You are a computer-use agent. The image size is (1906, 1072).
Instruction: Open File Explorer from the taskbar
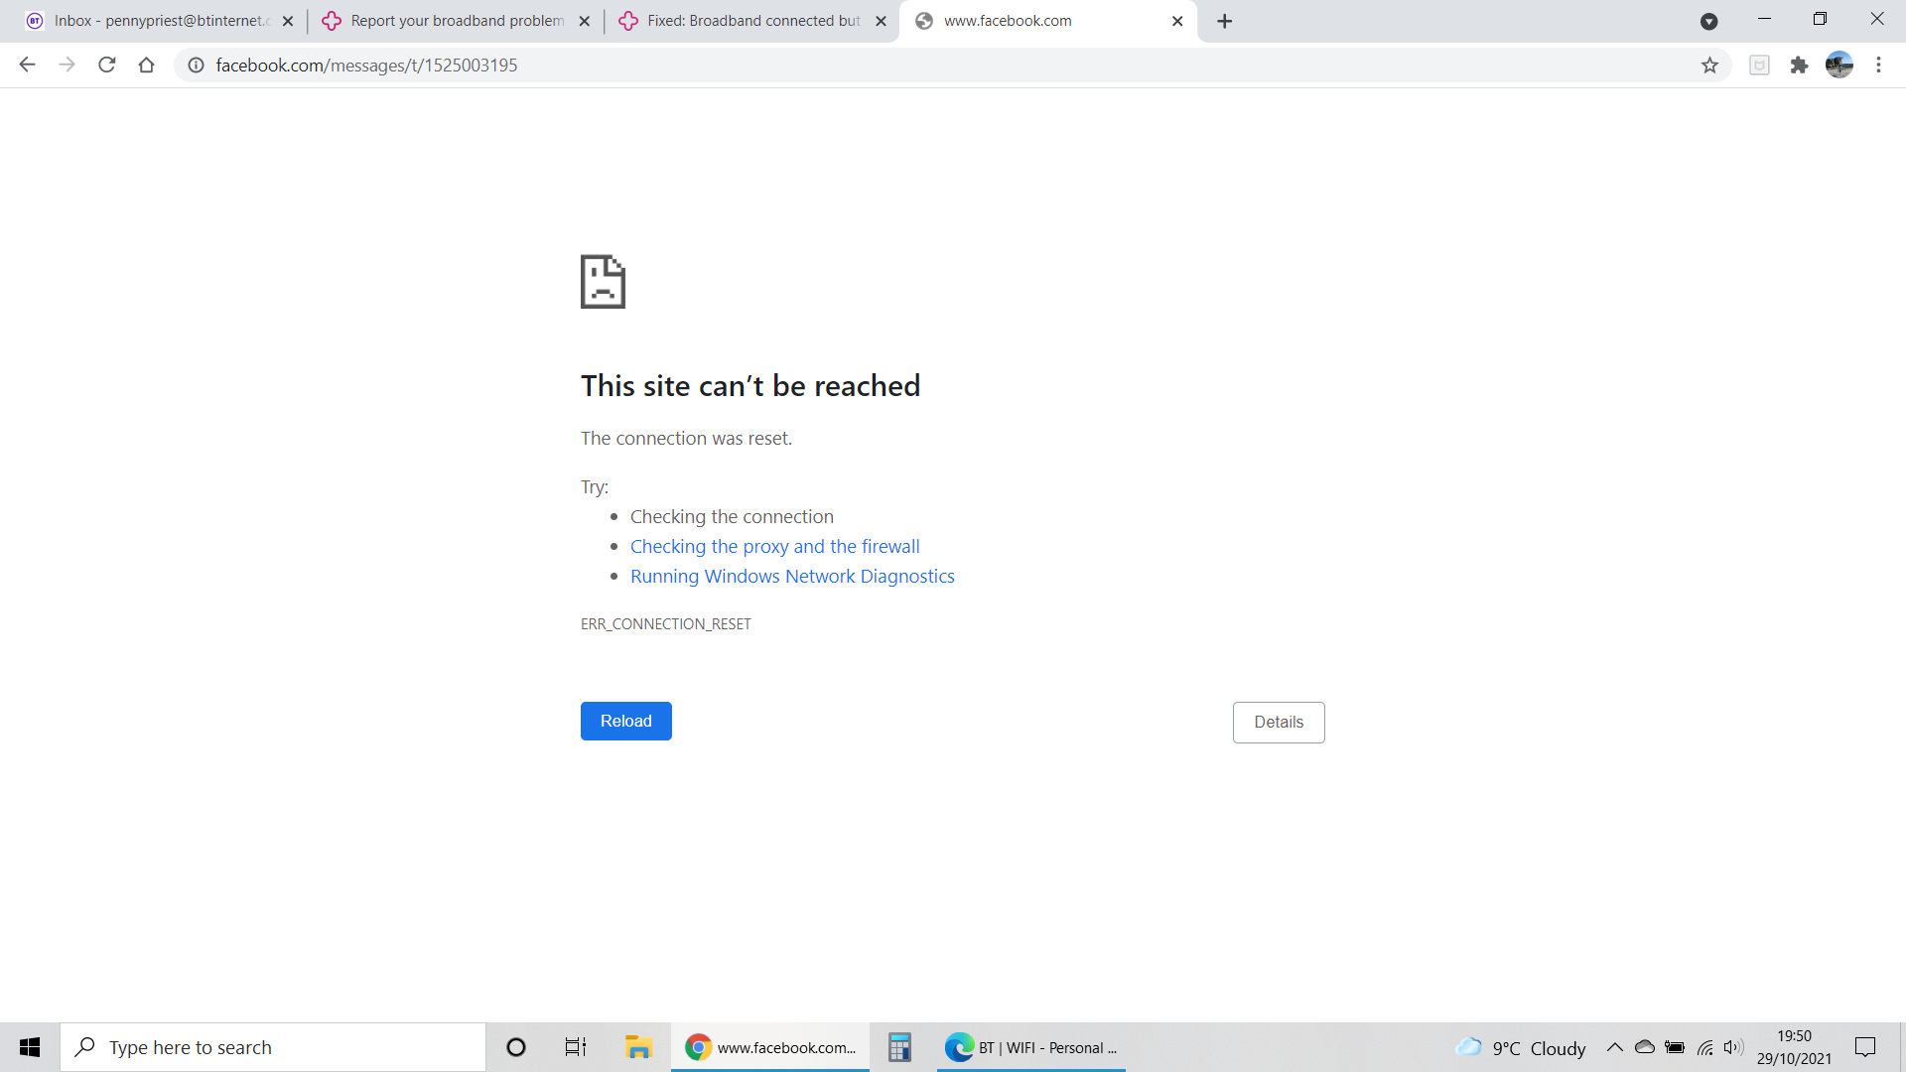point(637,1047)
